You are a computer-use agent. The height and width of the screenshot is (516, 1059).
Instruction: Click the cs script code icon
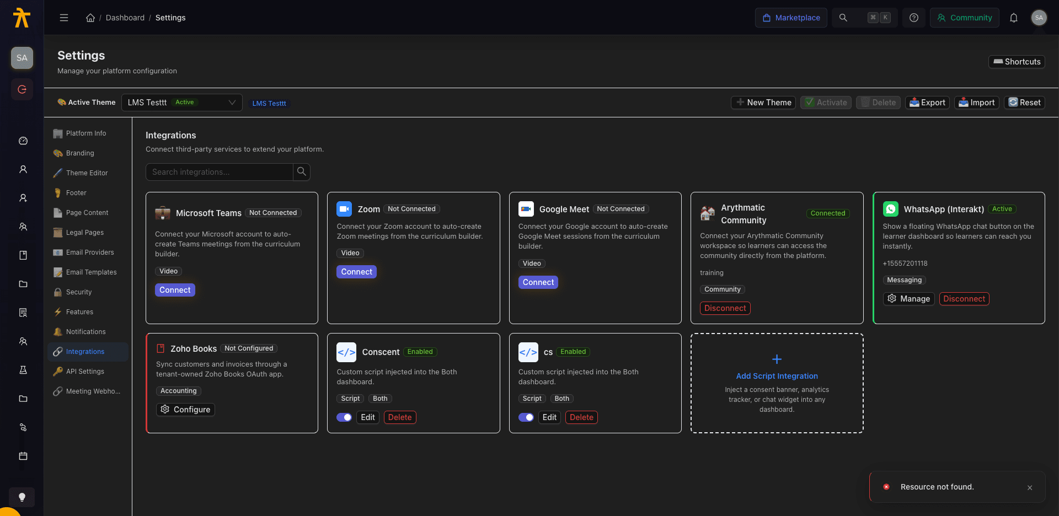528,352
